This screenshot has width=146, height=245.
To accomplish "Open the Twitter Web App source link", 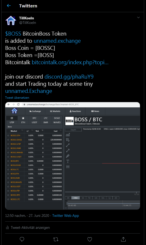I will (x=66, y=216).
